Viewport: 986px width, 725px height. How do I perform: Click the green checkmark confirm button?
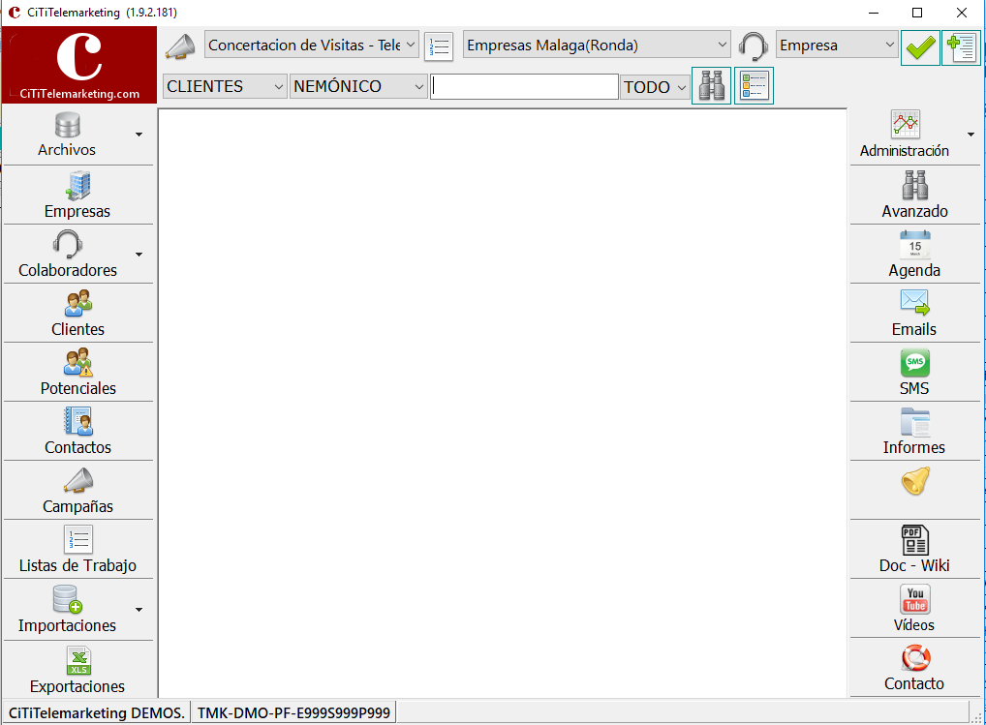click(x=920, y=47)
